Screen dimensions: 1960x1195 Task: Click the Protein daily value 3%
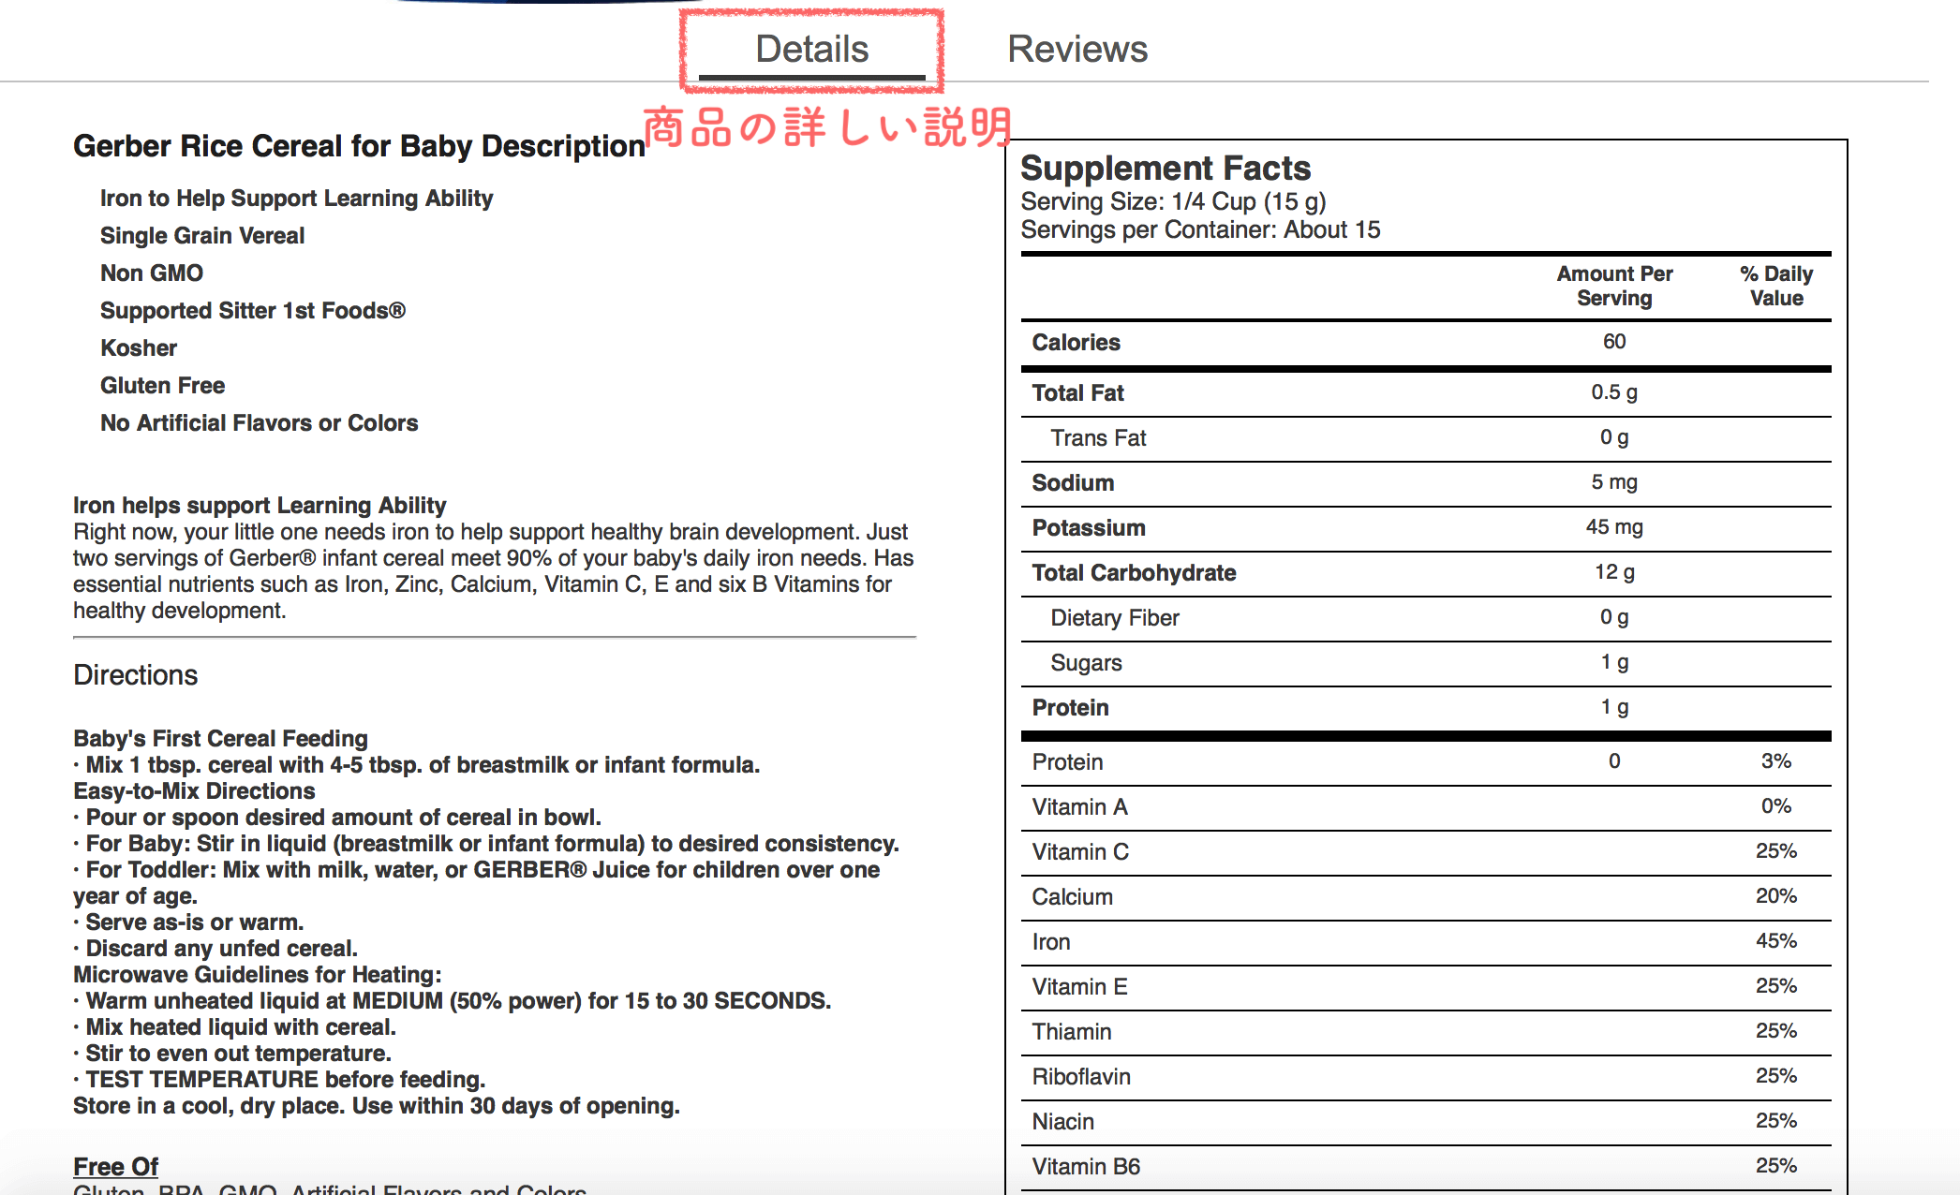[1776, 761]
